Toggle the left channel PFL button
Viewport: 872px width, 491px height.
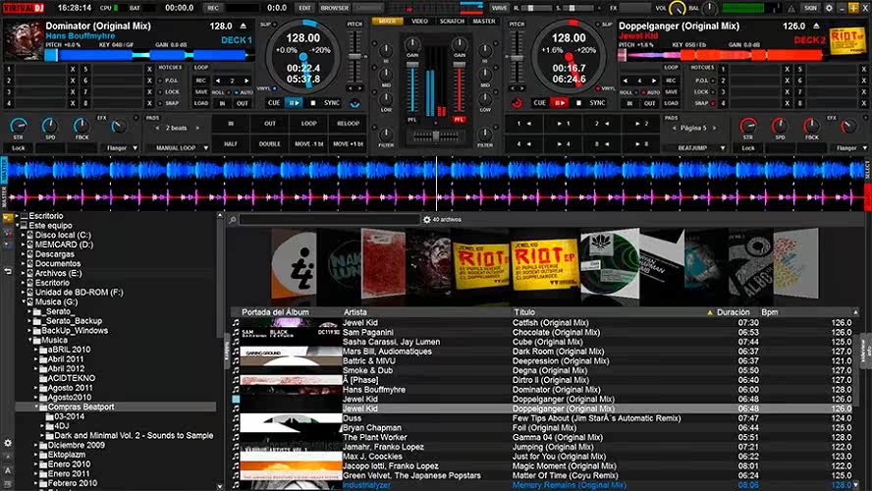click(412, 120)
